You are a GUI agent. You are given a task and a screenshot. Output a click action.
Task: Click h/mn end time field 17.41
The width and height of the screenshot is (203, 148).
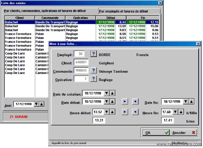[x=168, y=120]
